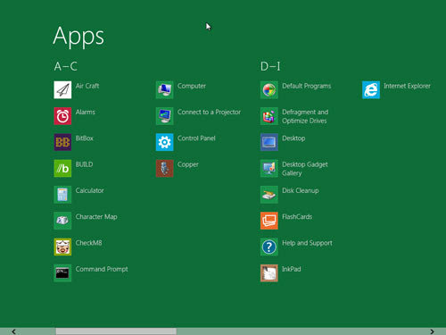
Task: Open the FlashCards orange icon
Action: point(269,221)
